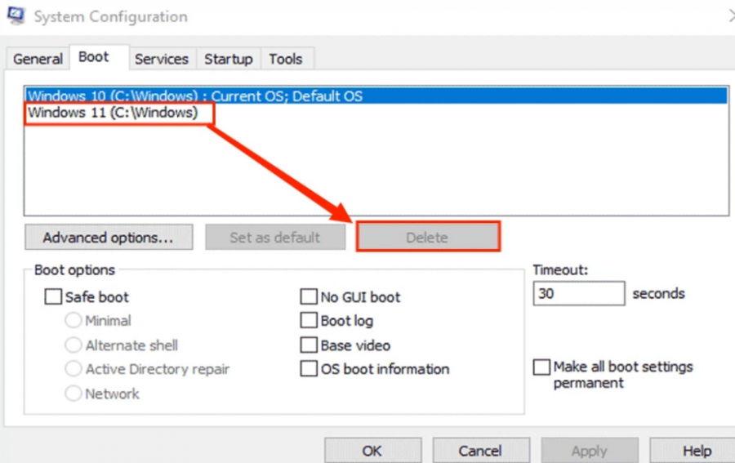Click the System Configuration title bar icon

(x=15, y=15)
